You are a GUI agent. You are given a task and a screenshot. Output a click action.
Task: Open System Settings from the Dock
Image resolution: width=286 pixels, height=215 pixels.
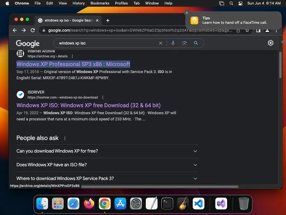[136, 204]
